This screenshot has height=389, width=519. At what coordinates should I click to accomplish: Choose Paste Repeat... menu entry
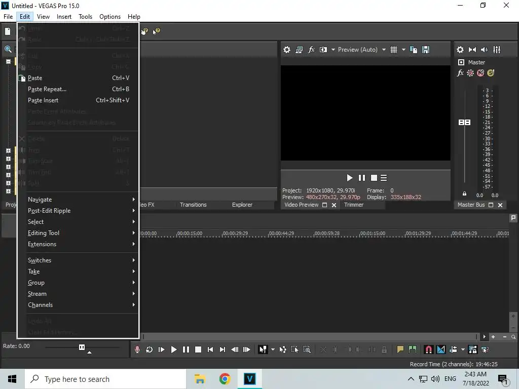coord(78,89)
